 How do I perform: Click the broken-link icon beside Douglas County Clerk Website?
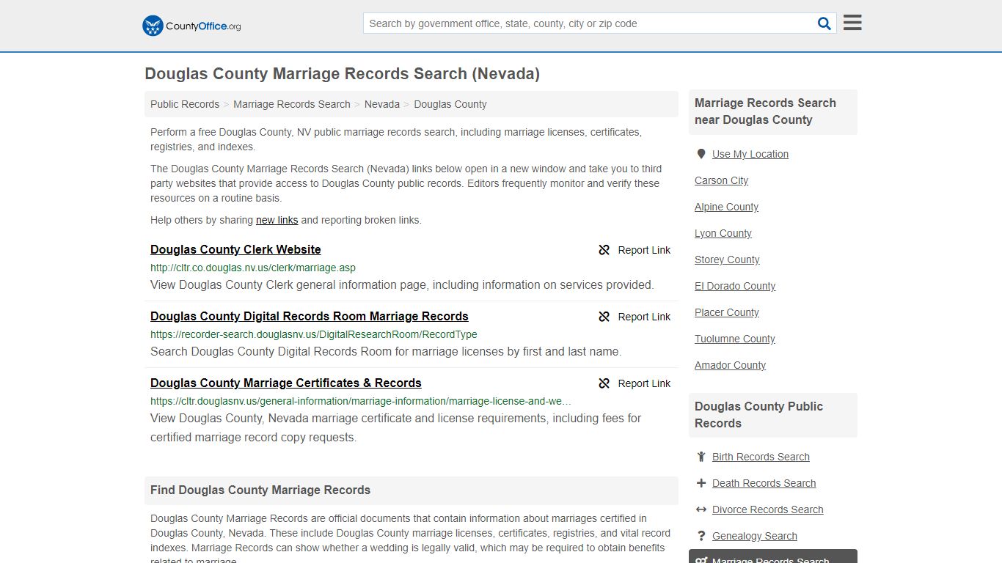pyautogui.click(x=604, y=250)
